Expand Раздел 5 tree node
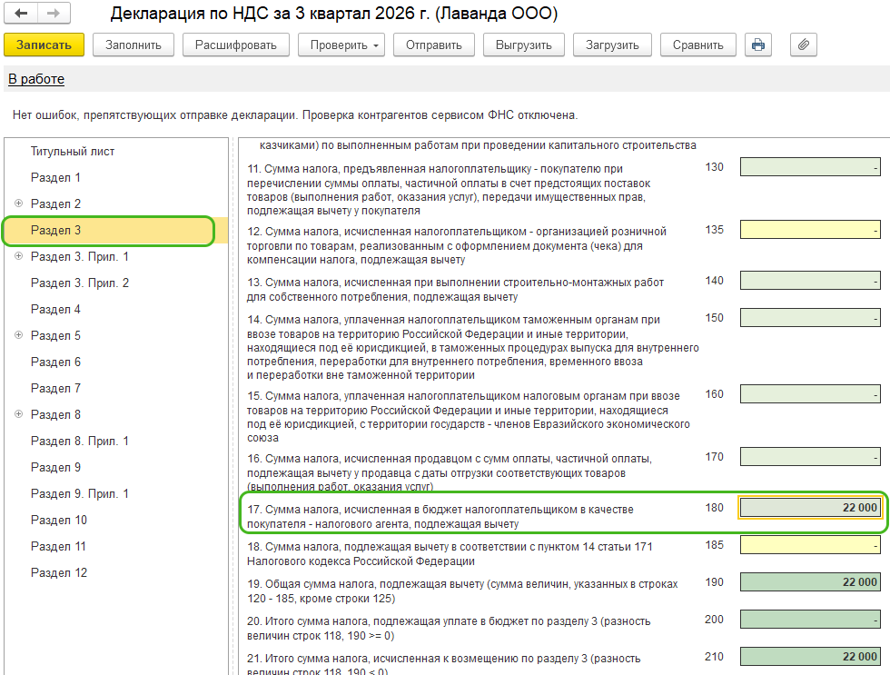890x675 pixels. tap(19, 335)
